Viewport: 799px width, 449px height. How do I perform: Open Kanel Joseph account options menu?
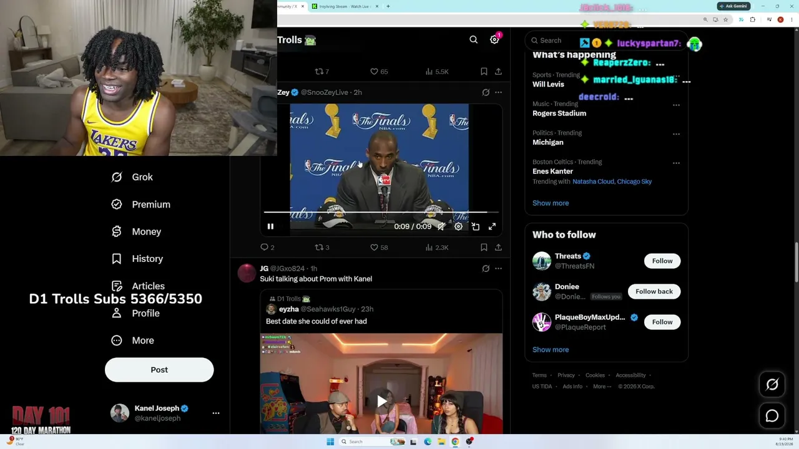click(216, 413)
